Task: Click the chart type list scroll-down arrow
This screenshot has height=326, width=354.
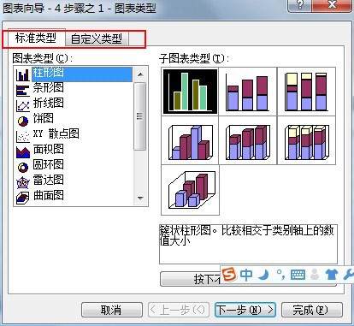Action: (140, 198)
